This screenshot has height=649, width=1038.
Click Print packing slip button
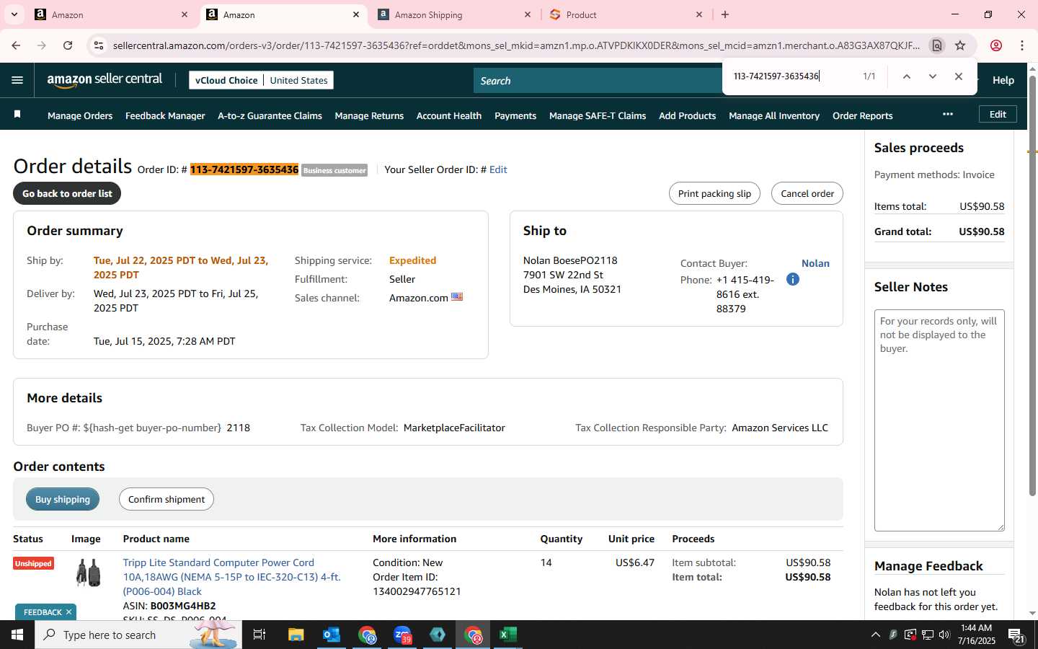[x=714, y=193]
